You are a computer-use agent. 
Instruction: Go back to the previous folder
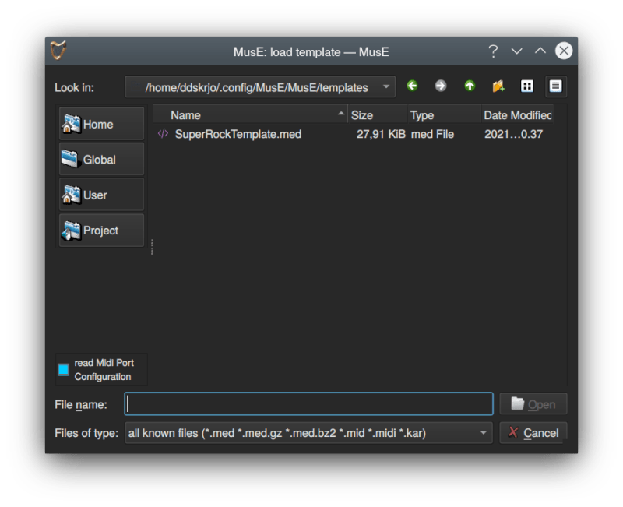pyautogui.click(x=413, y=86)
